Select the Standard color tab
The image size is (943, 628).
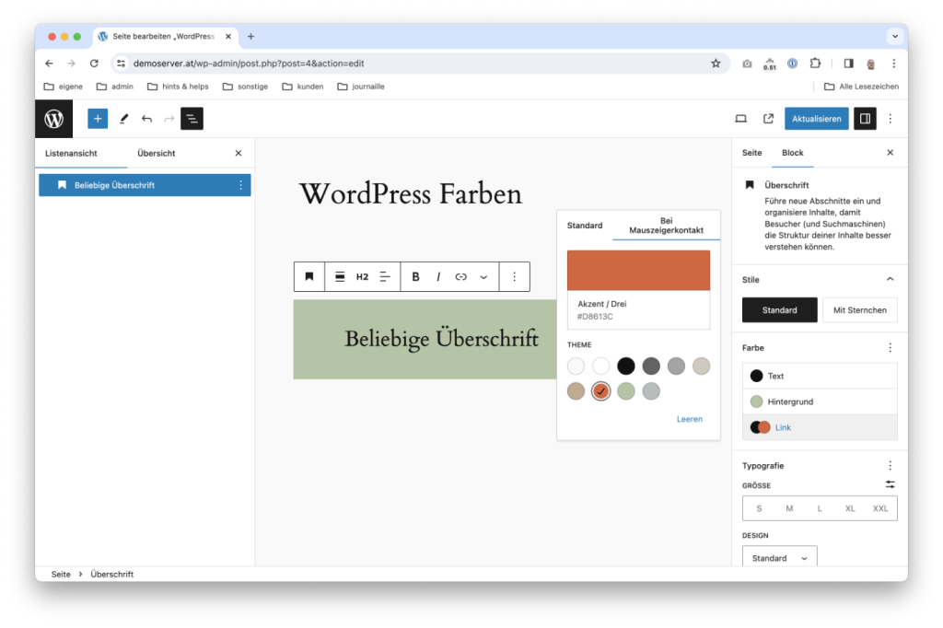point(585,226)
